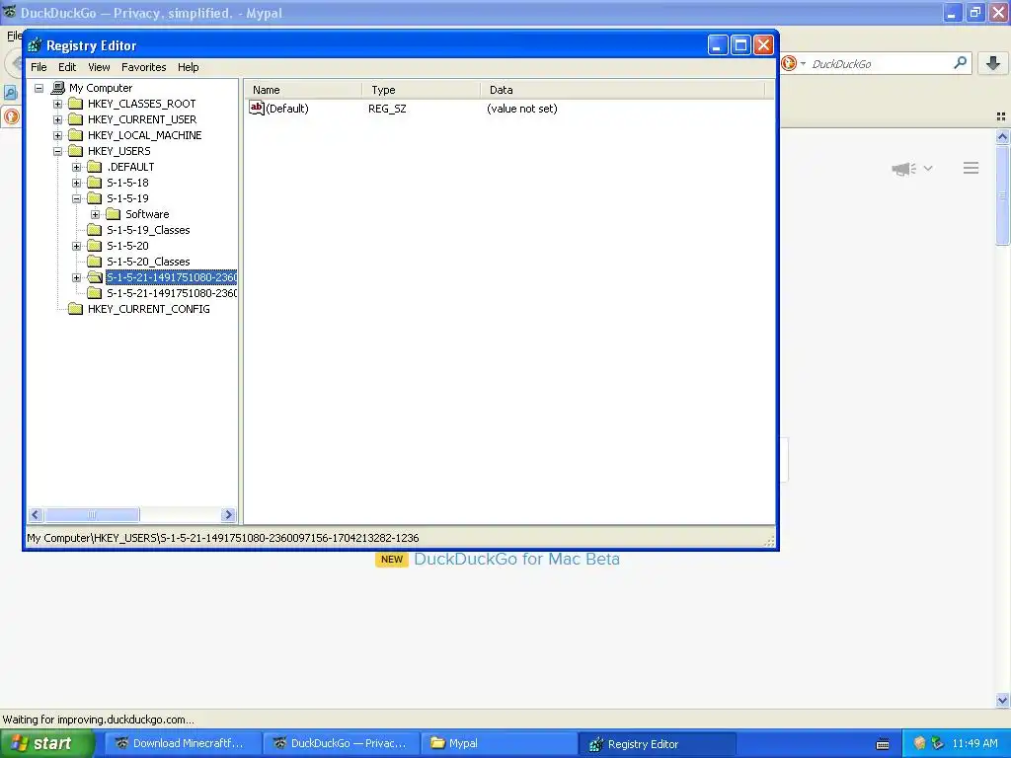Select the S-1-5-19 tree label
The image size is (1011, 758).
[127, 198]
